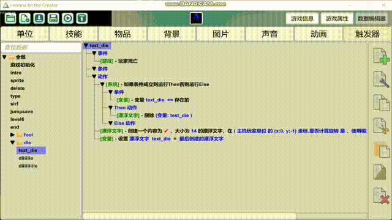The width and height of the screenshot is (392, 220).
Task: Collapse the Then 动作 branch
Action: click(x=110, y=108)
